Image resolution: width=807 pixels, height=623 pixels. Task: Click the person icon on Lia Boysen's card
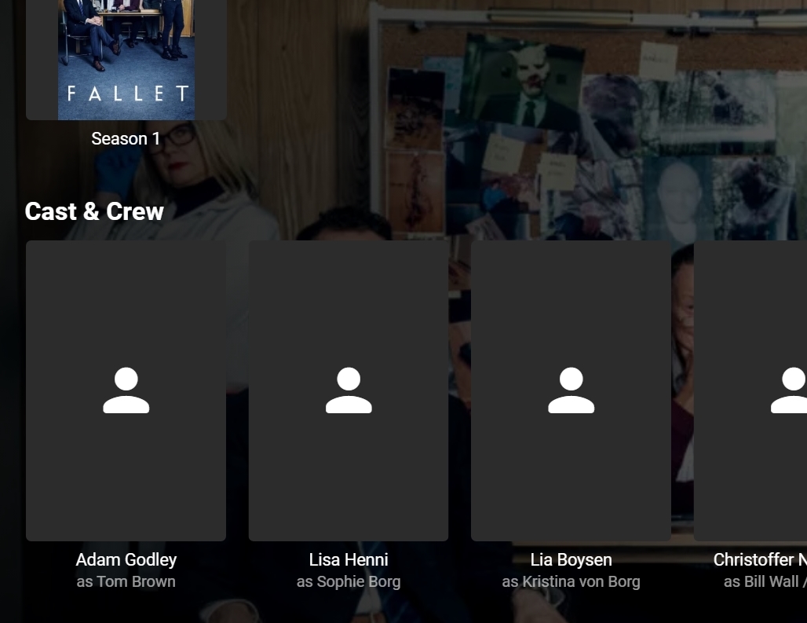tap(571, 390)
